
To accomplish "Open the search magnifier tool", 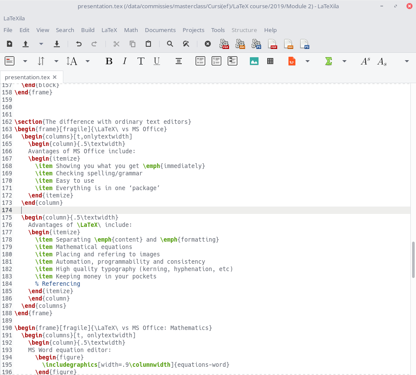I will click(170, 44).
